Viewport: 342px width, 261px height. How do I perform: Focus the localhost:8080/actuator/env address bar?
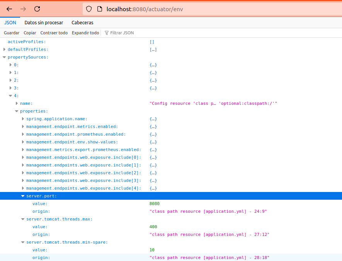click(x=211, y=9)
